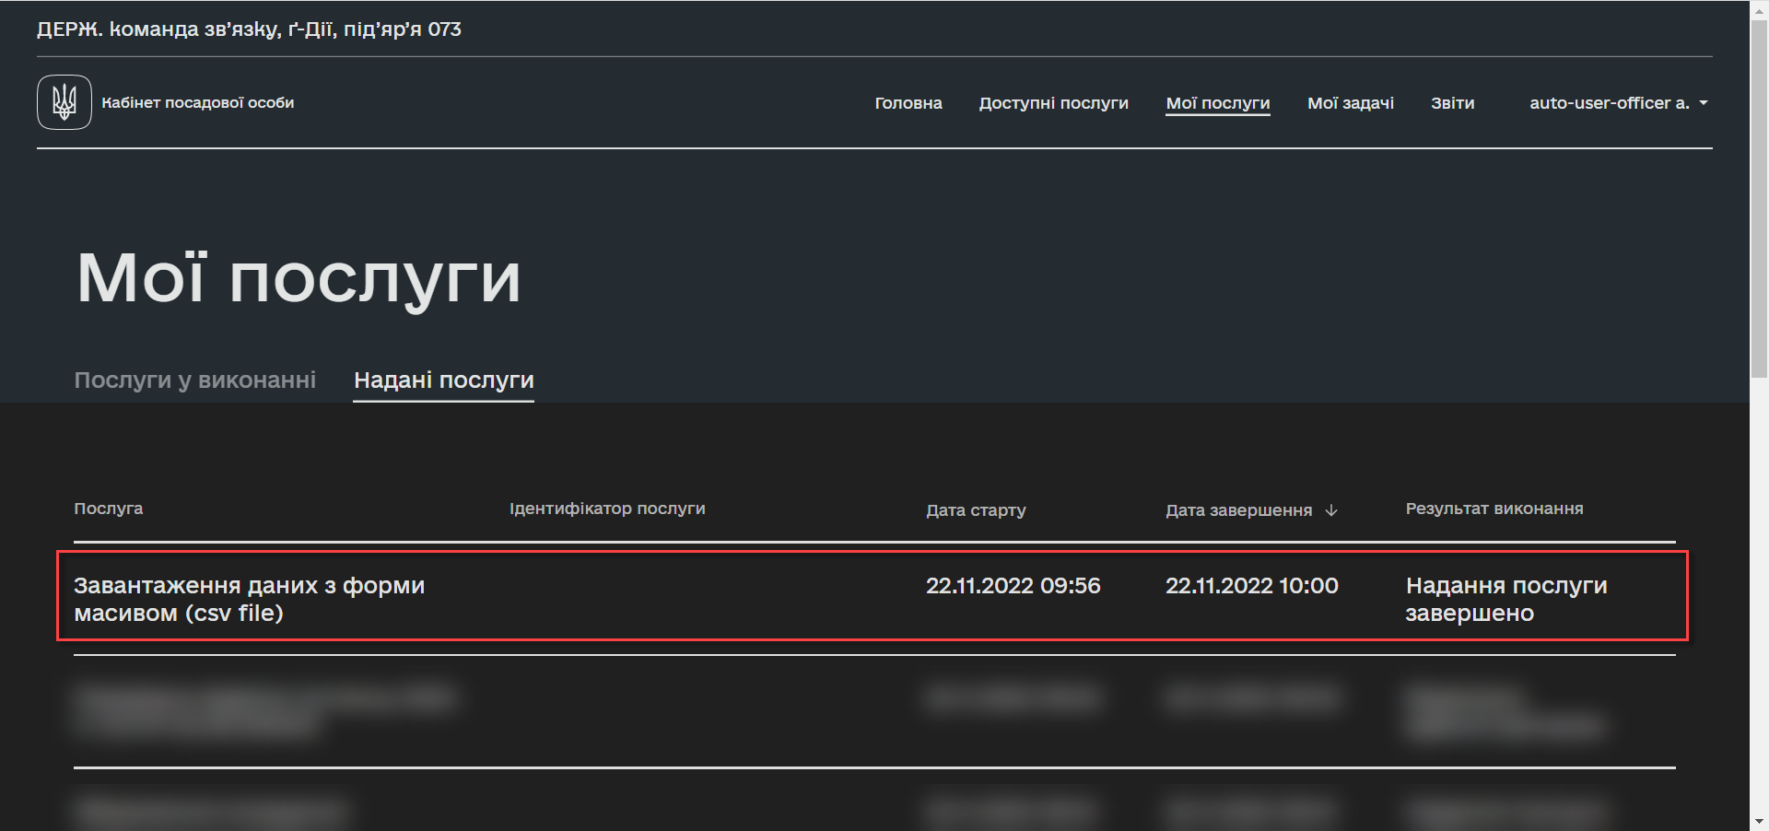The height and width of the screenshot is (831, 1769).
Task: Open the Звіти menu item
Action: (1453, 103)
